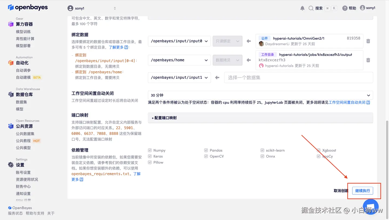Click the sony1 avatar at top right

(363, 8)
